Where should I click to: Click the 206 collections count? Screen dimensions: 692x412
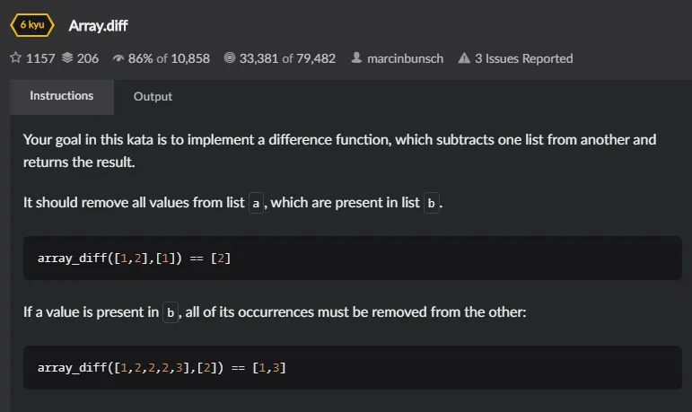click(x=88, y=58)
